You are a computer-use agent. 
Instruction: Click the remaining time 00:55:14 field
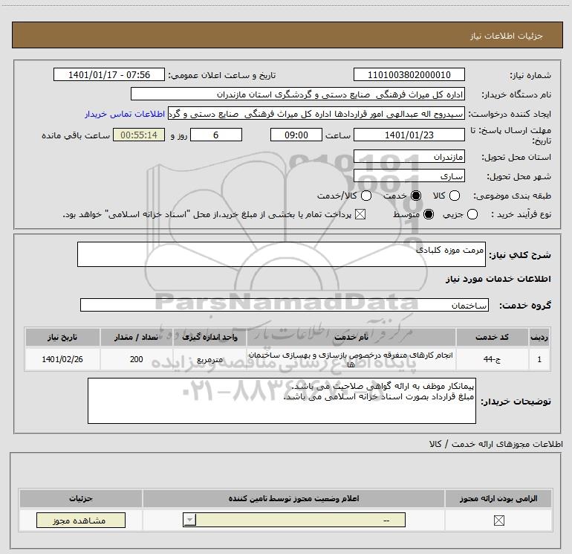tap(139, 135)
